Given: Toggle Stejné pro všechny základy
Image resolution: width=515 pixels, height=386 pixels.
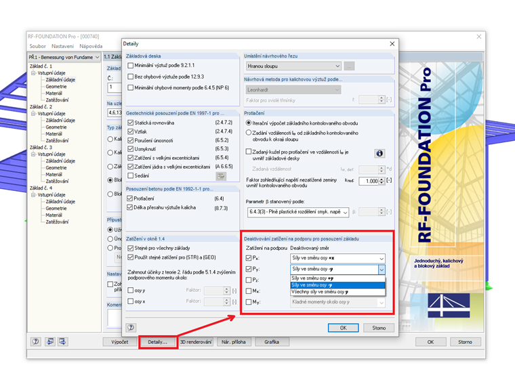Looking at the screenshot, I should point(130,248).
